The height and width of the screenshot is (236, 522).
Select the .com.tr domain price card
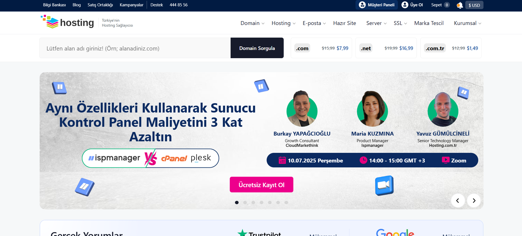pos(451,48)
